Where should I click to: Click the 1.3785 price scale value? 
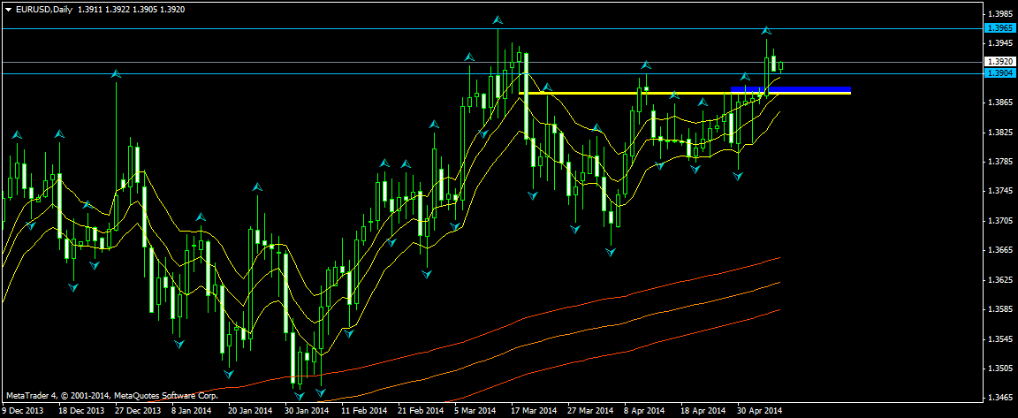point(999,162)
